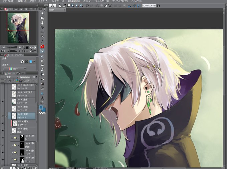Adjust the layer opacity slider
The height and width of the screenshot is (169, 227).
[x=25, y=77]
